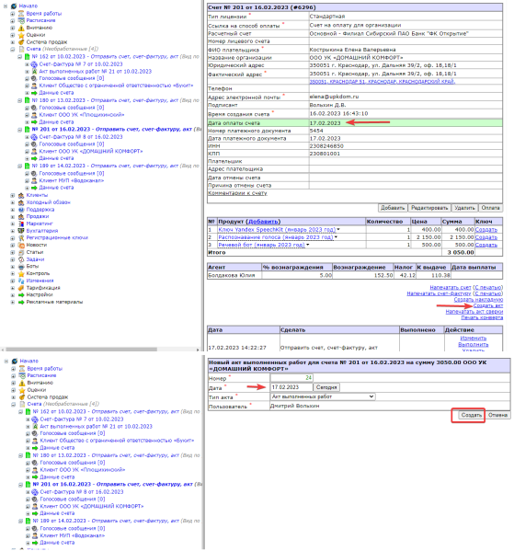Expand the Тарификация tree node
The width and height of the screenshot is (514, 551).
pyautogui.click(x=13, y=288)
